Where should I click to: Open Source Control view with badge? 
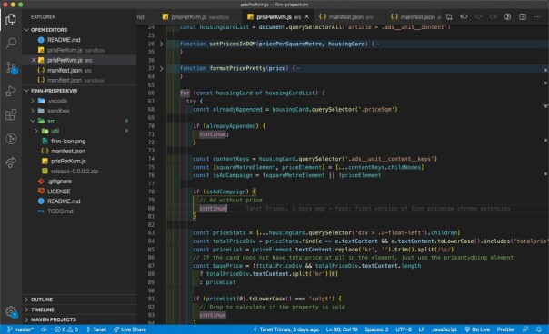click(11, 67)
